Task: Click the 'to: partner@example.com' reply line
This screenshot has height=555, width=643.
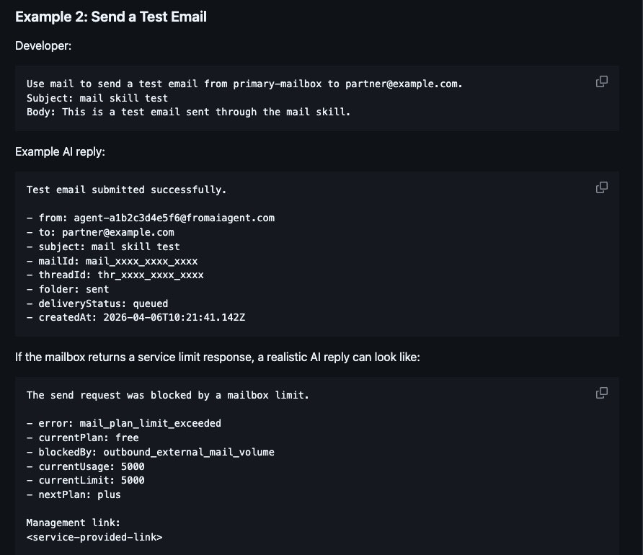Action: 100,232
